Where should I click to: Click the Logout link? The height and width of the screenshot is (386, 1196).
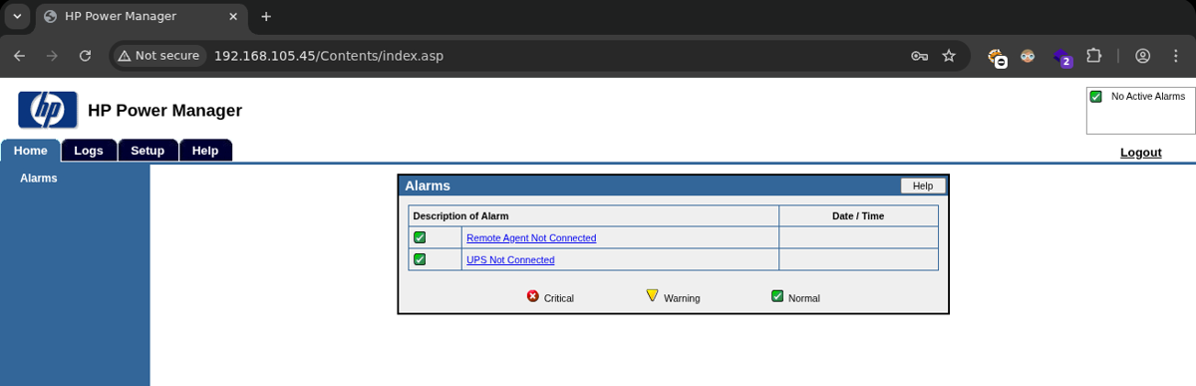coord(1141,153)
